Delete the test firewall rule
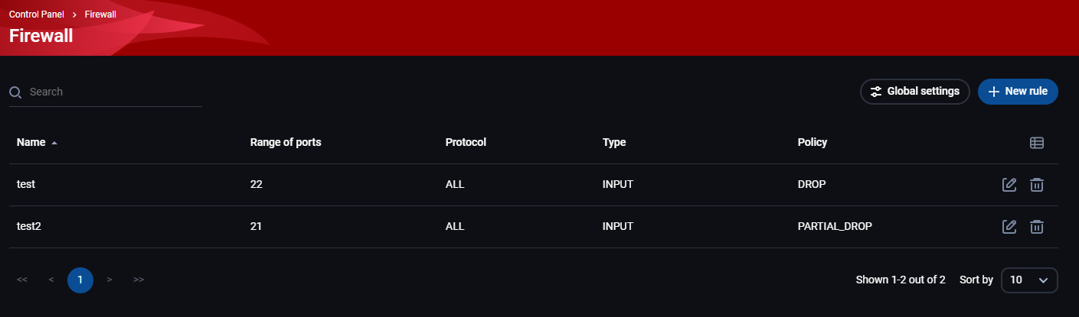The image size is (1079, 317). coord(1036,185)
